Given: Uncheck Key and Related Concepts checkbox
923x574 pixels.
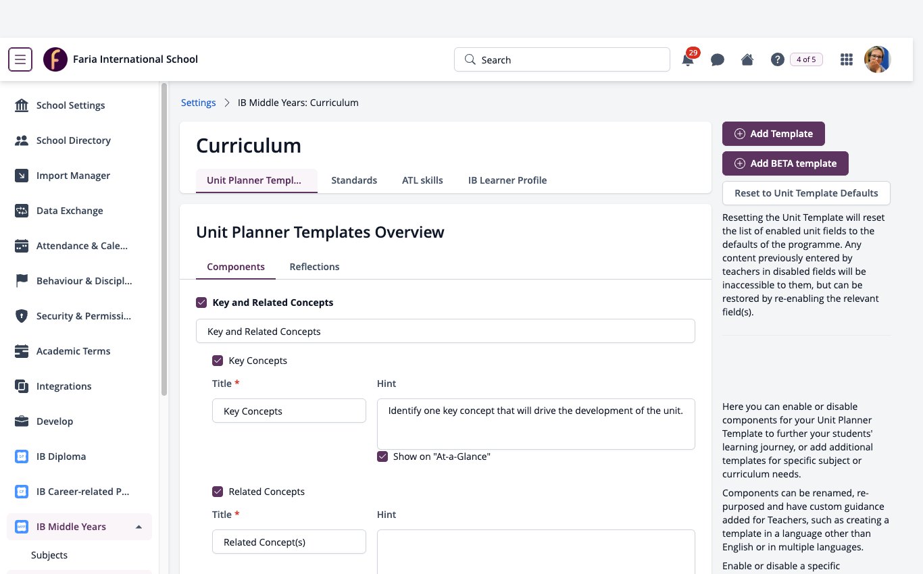Looking at the screenshot, I should pyautogui.click(x=201, y=303).
